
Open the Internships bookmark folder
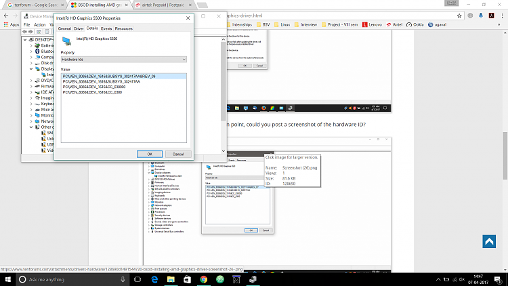point(239,24)
